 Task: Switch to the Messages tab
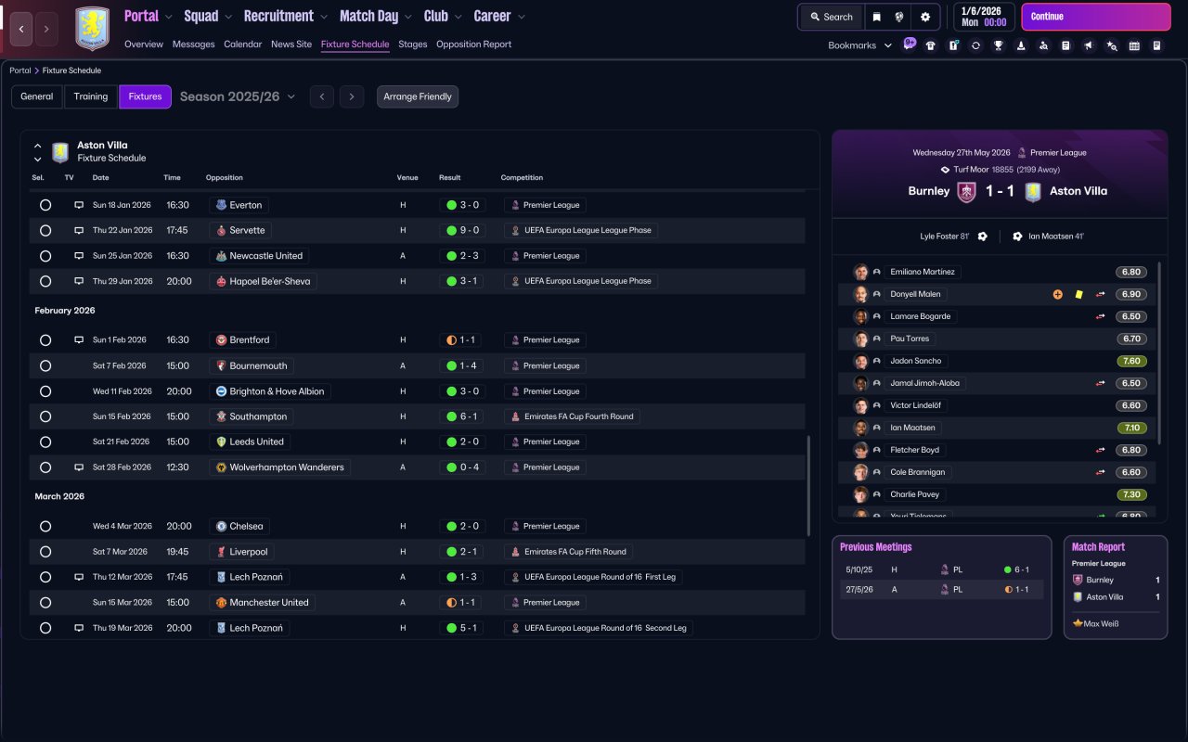193,45
